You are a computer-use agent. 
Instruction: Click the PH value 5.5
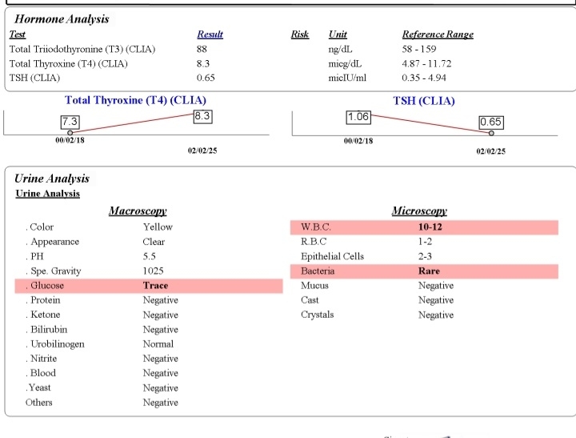149,256
